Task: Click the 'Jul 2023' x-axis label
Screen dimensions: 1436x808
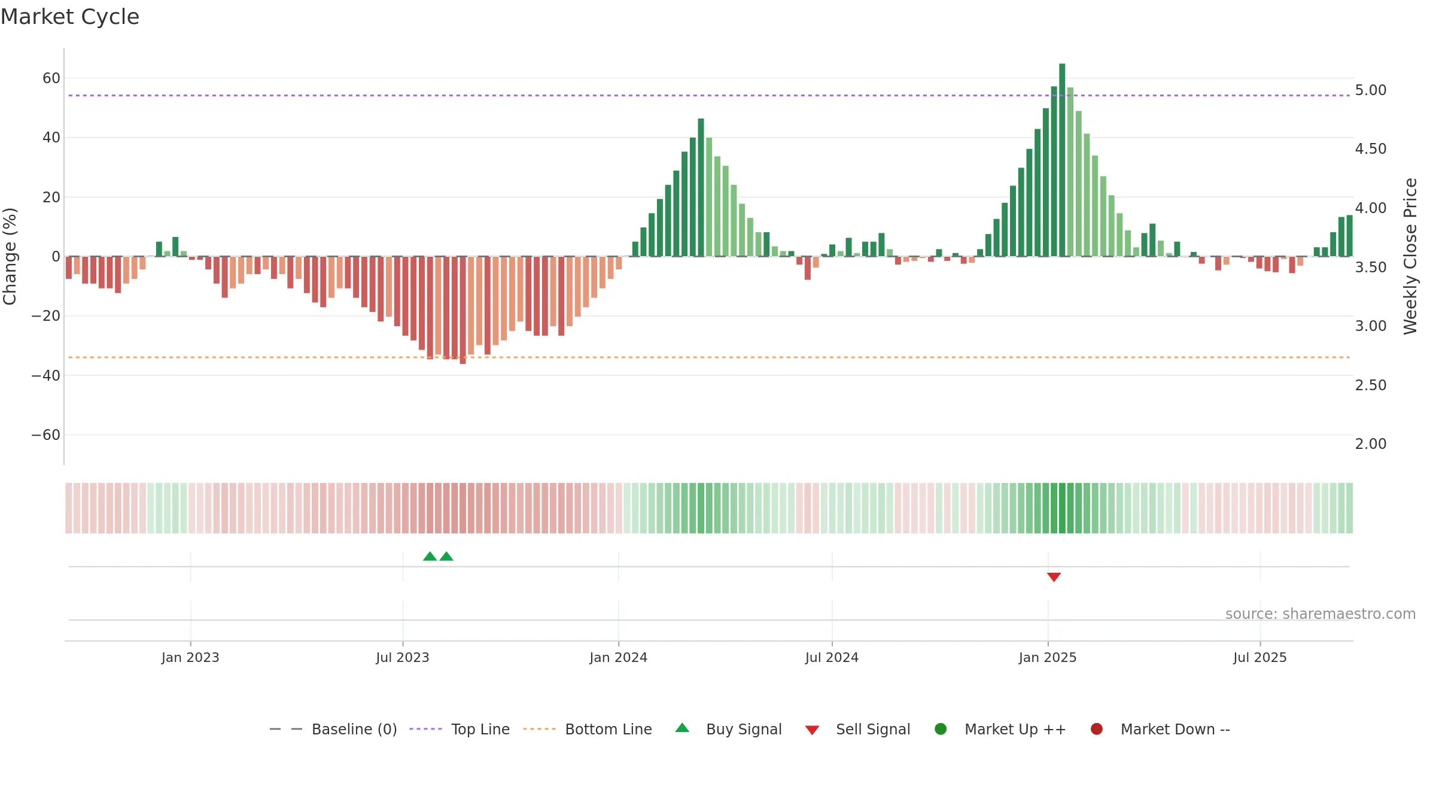Action: [x=403, y=658]
